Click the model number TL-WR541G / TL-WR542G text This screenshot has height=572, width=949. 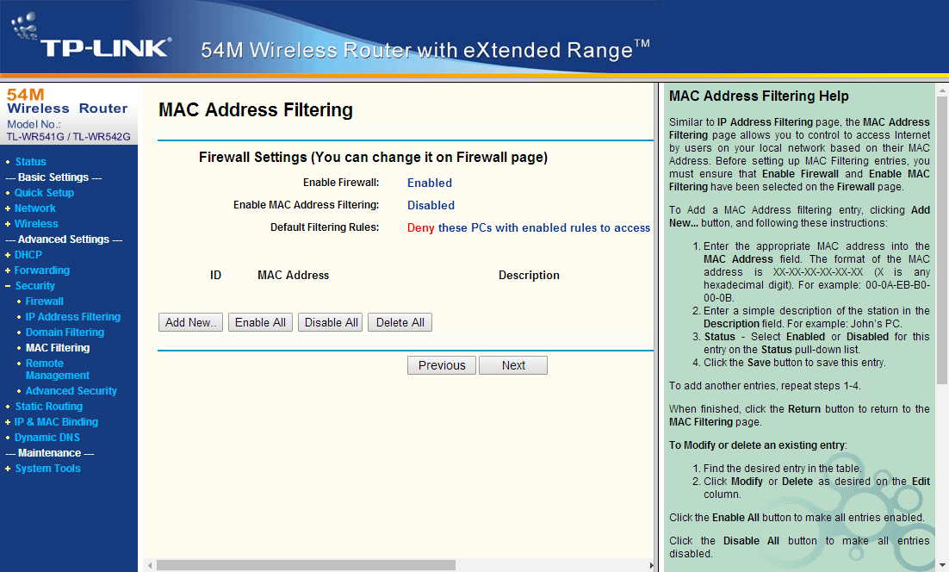[68, 137]
